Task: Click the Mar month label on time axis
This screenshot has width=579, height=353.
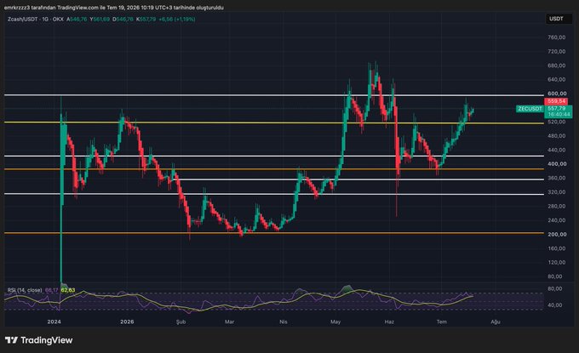Action: click(229, 322)
